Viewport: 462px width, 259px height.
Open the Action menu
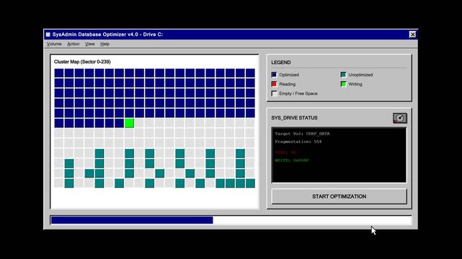74,44
